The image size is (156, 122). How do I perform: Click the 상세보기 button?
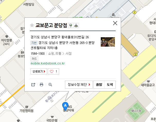point(39,71)
